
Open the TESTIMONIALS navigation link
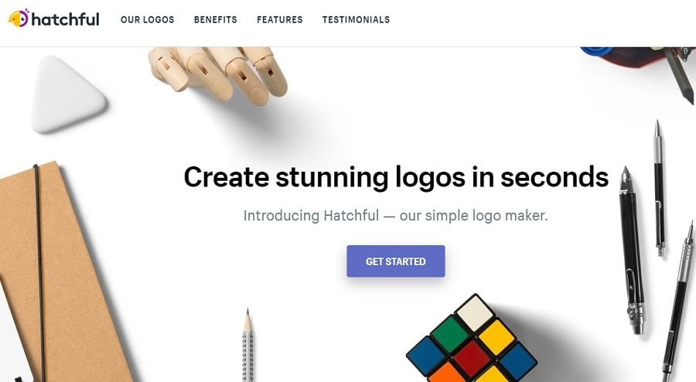(356, 19)
